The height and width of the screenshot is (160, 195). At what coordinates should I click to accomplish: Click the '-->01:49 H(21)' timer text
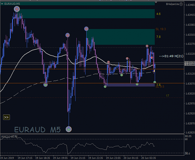pyautogui.click(x=171, y=56)
